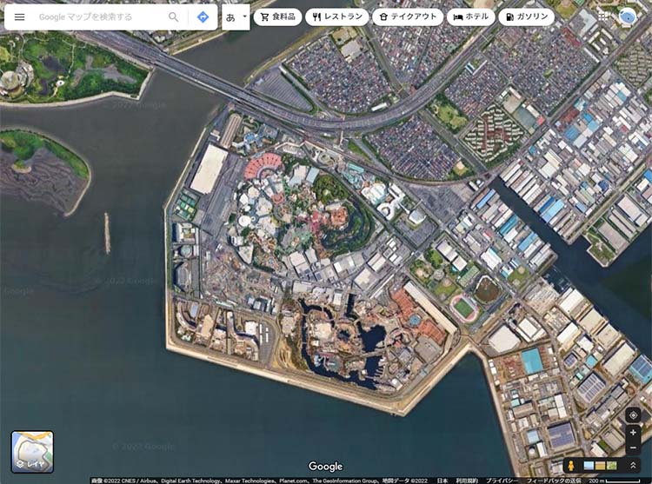Screen dimensions: 652x484
Task: Toggle the 200 m scale bar units
Action: [x=614, y=481]
